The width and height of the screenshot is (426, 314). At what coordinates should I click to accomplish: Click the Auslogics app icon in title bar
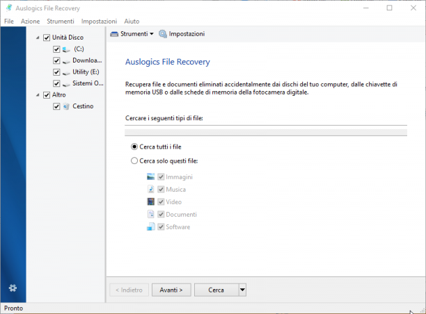(8, 8)
